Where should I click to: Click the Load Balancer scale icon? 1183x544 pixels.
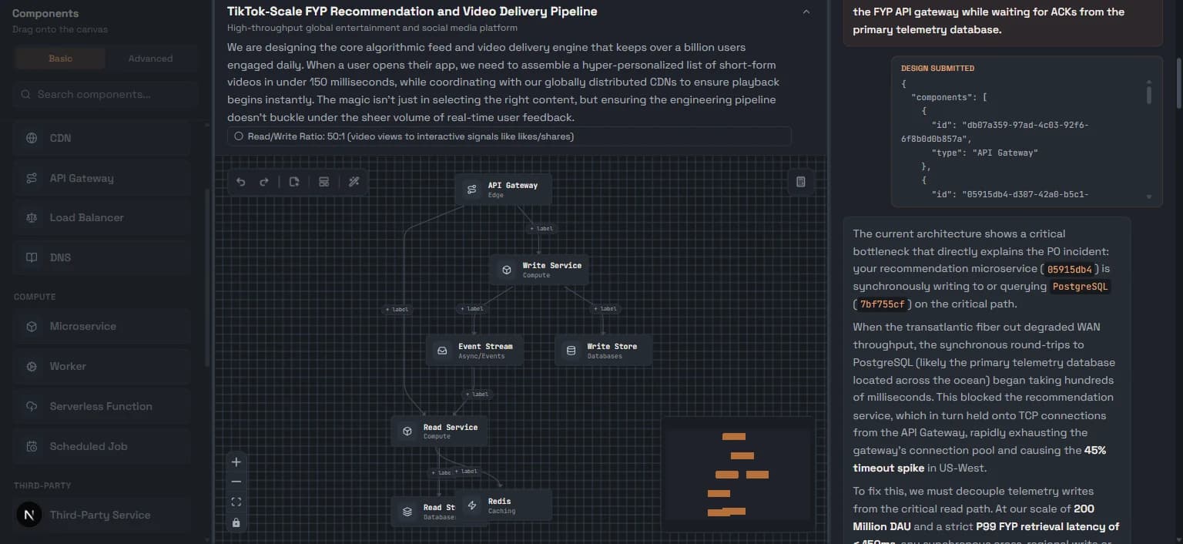(32, 217)
